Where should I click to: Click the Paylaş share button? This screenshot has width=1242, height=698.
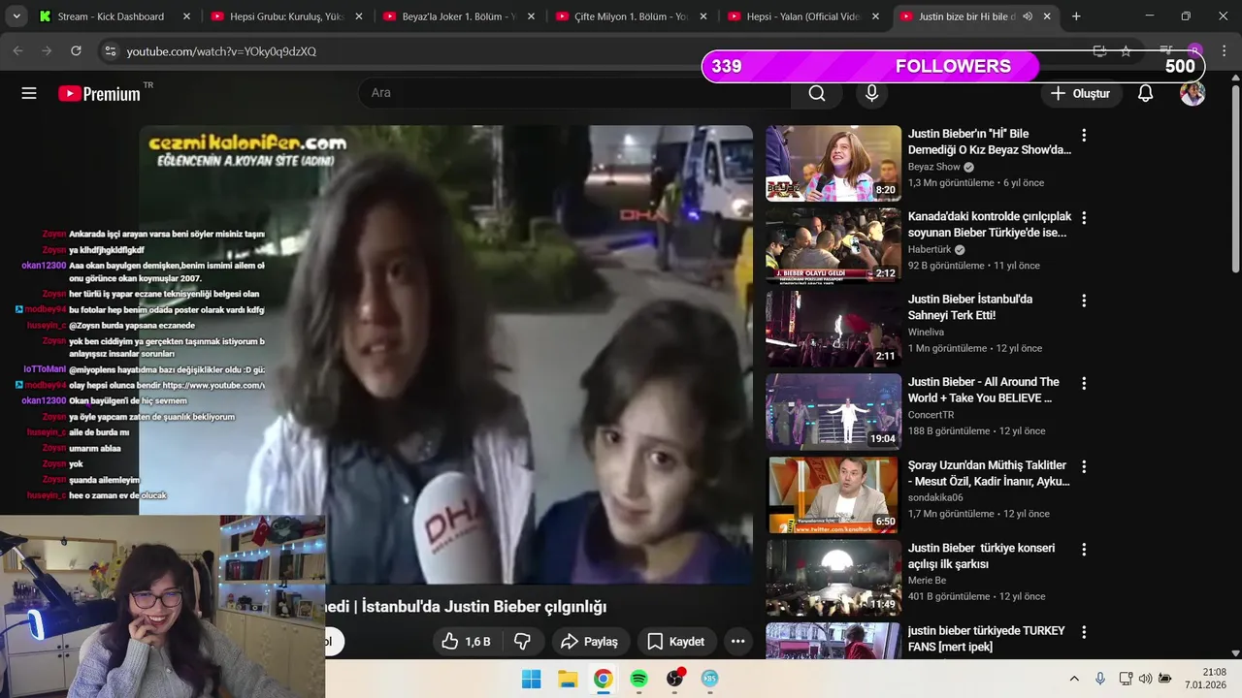(x=590, y=642)
